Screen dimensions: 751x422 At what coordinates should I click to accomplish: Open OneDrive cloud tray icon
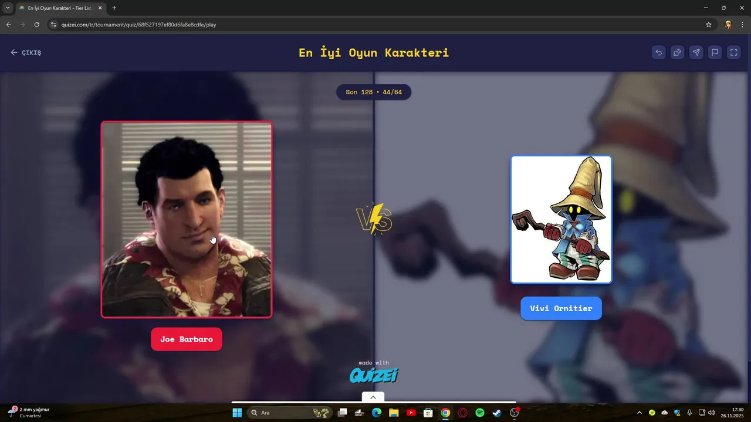tap(664, 413)
